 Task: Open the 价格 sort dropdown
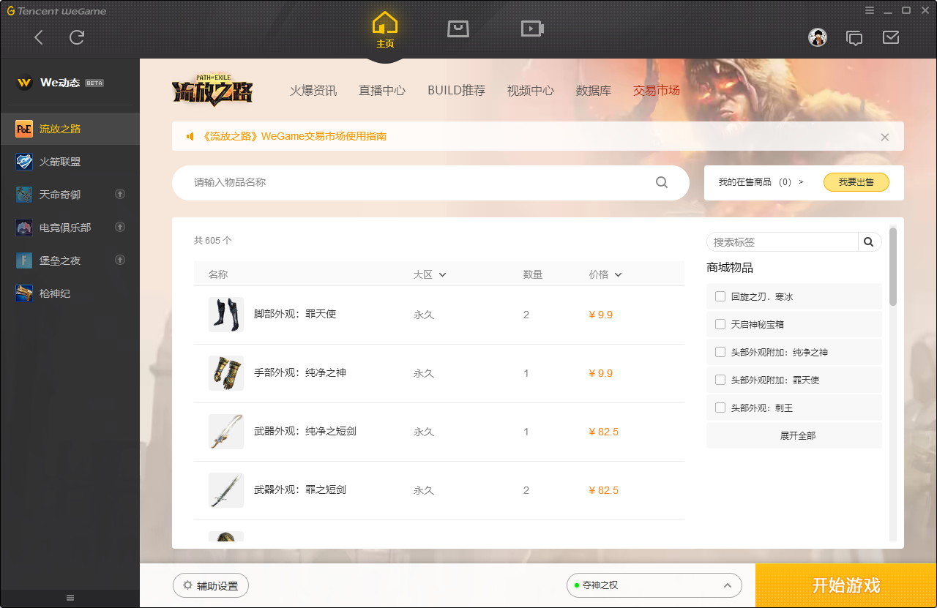tap(605, 274)
